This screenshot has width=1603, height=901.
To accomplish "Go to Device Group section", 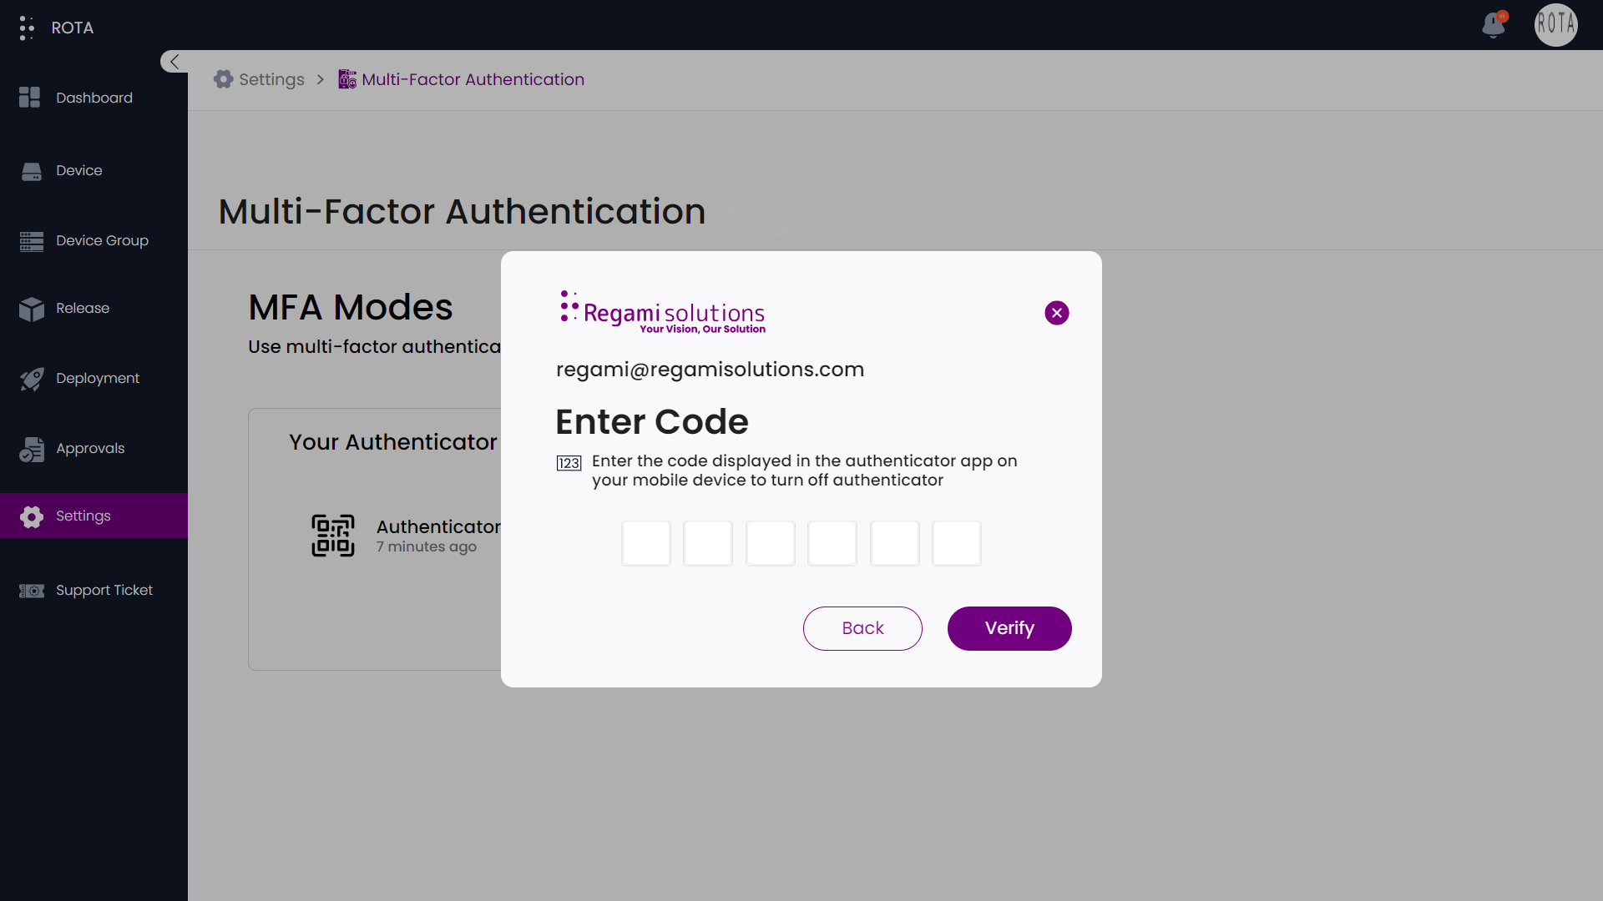I will coord(102,241).
